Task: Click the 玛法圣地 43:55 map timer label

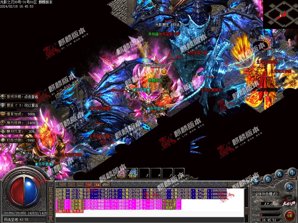Action: tap(16, 220)
